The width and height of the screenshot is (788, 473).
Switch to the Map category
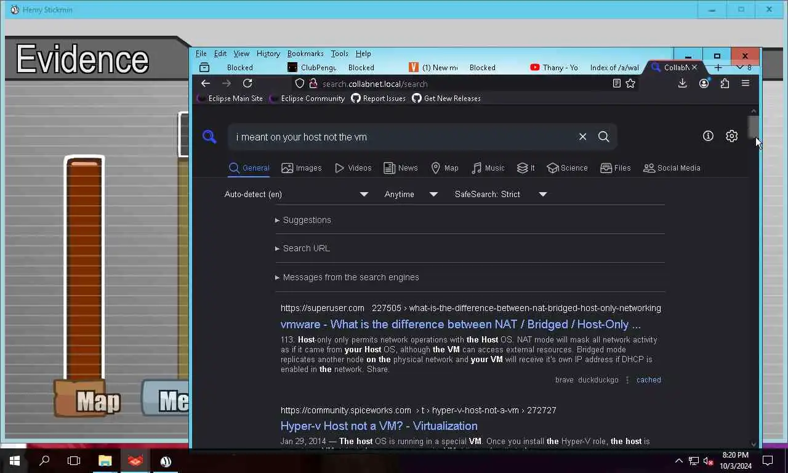point(444,168)
